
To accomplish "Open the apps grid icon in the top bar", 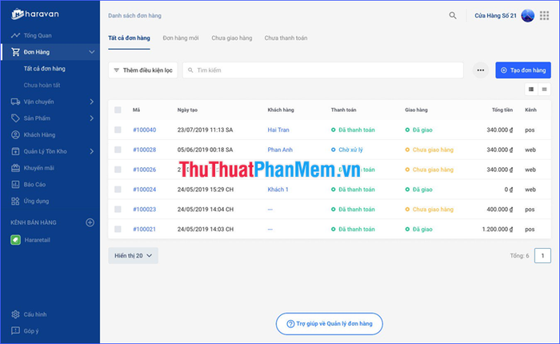I will (x=544, y=15).
